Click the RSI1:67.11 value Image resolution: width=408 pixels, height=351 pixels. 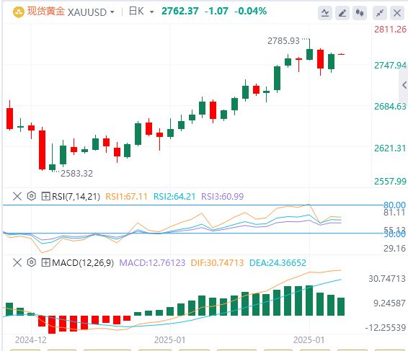tap(126, 197)
